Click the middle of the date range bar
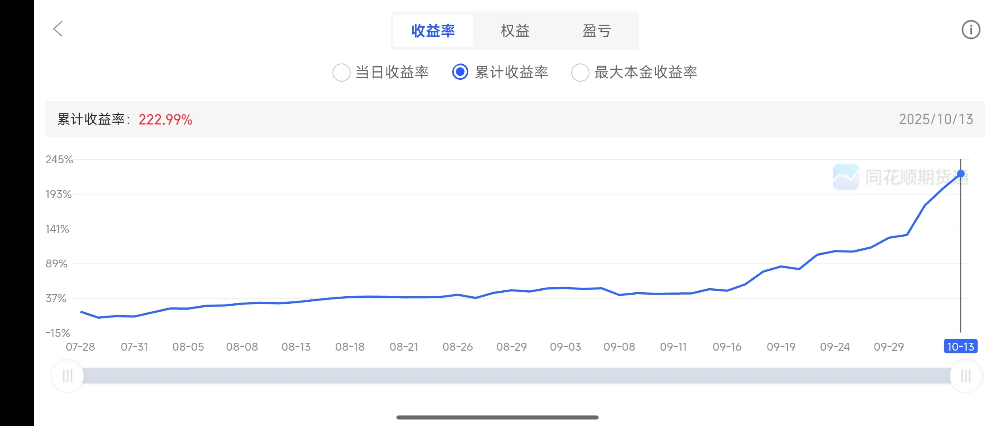 pyautogui.click(x=516, y=376)
